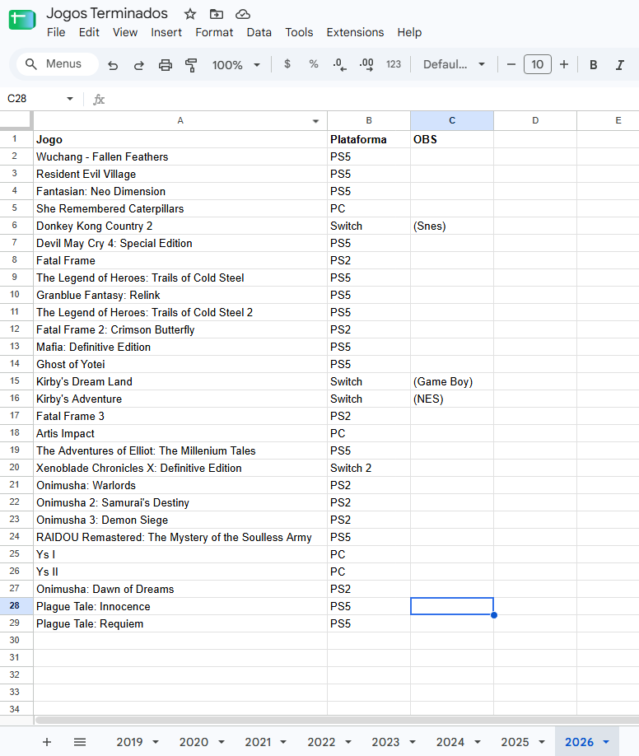Open the Default font dropdown

pos(454,64)
